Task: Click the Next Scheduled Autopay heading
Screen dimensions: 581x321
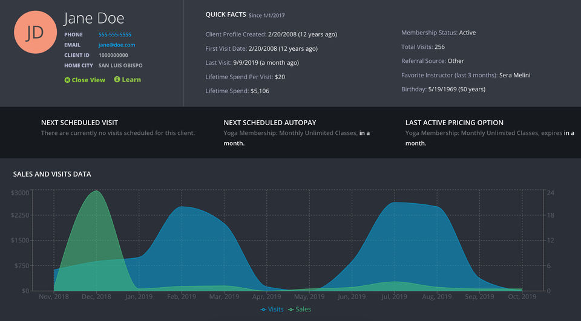Action: (x=270, y=123)
